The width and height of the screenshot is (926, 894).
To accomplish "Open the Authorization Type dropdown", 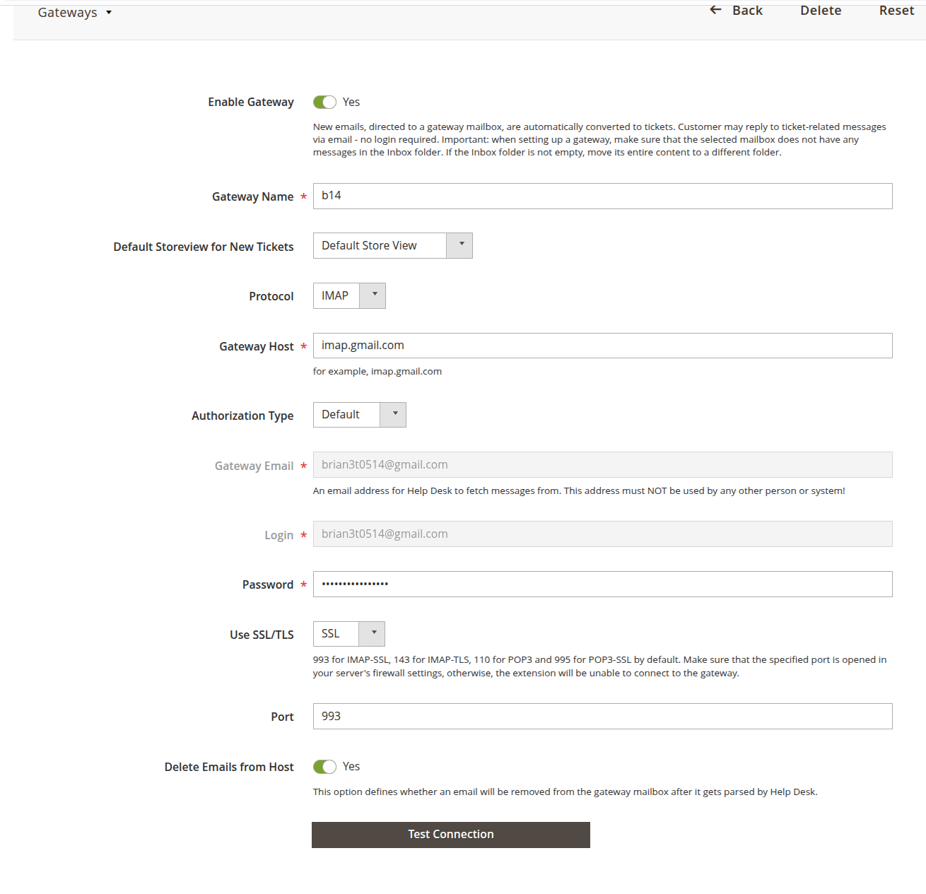I will pyautogui.click(x=359, y=415).
